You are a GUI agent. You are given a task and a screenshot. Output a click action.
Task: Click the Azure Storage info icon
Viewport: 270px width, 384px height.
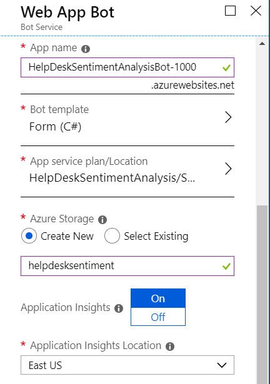tap(102, 220)
